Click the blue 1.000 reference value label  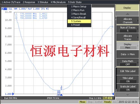coord(8,94)
